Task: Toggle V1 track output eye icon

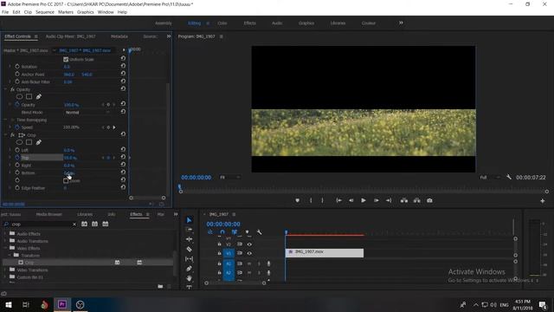Action: point(249,253)
